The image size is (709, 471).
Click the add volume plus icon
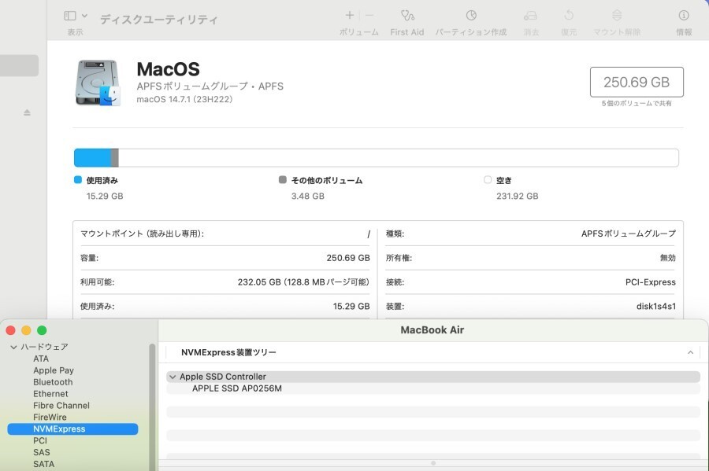[x=350, y=16]
